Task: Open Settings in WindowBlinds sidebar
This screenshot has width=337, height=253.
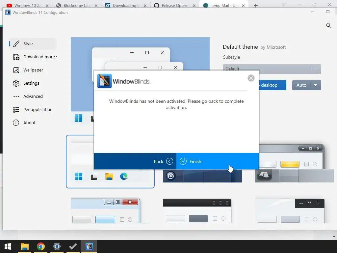Action: 33,83
